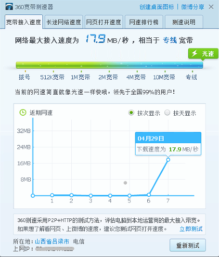Click the 24MB axis label
The image size is (219, 257).
[x=24, y=147]
